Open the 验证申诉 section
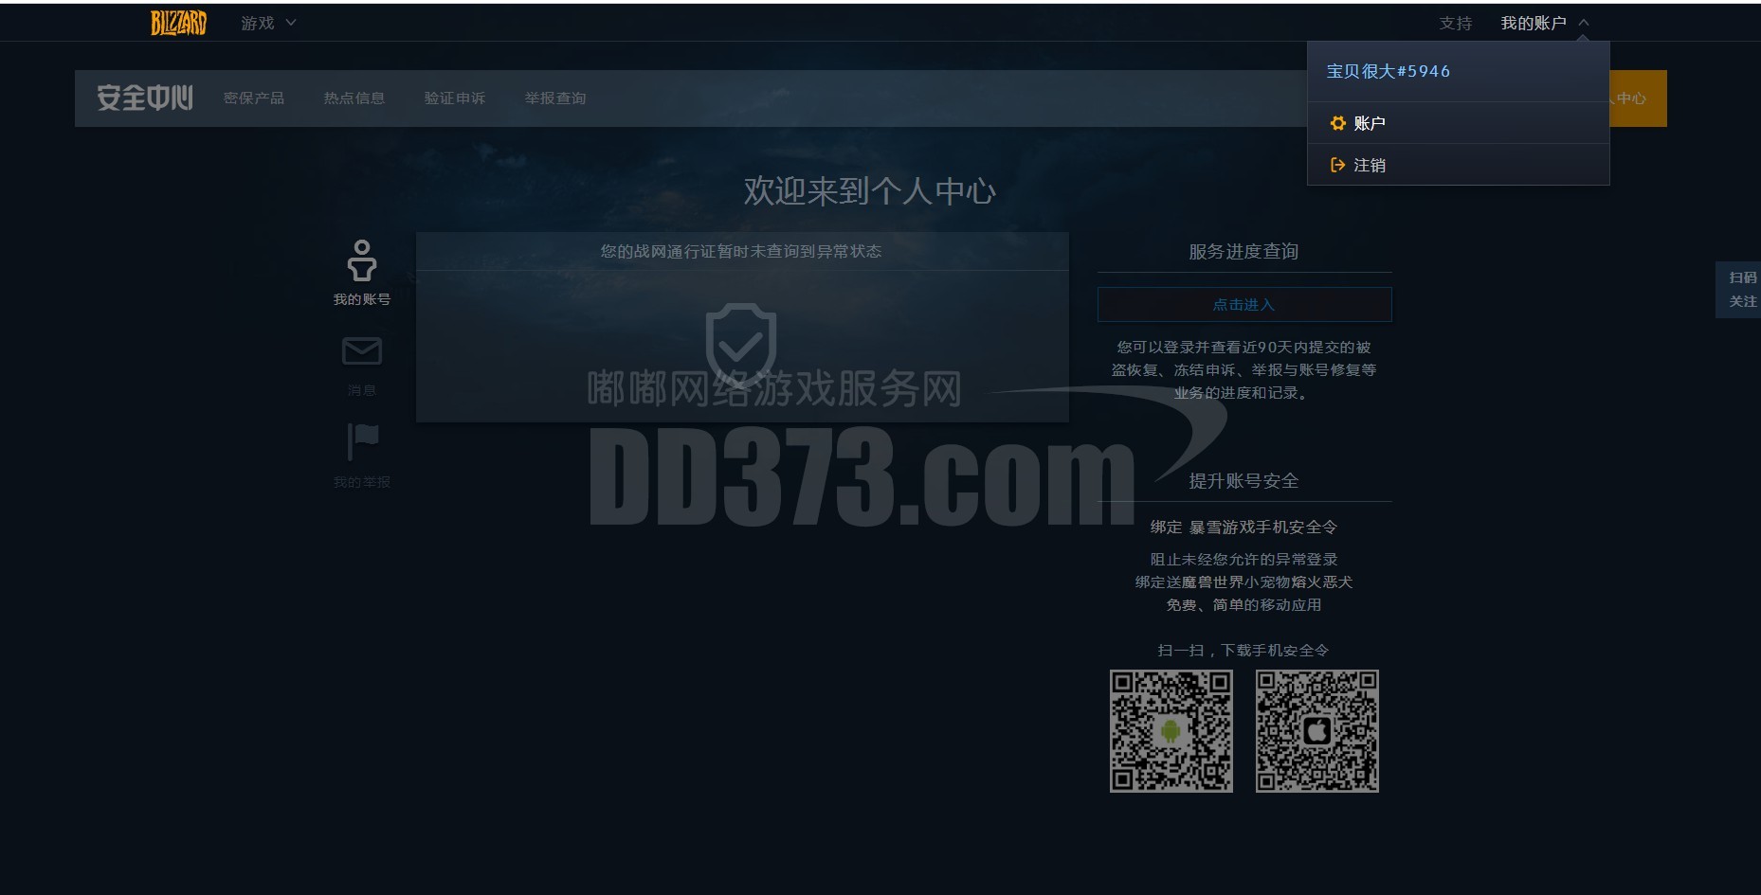The width and height of the screenshot is (1761, 895). (455, 98)
